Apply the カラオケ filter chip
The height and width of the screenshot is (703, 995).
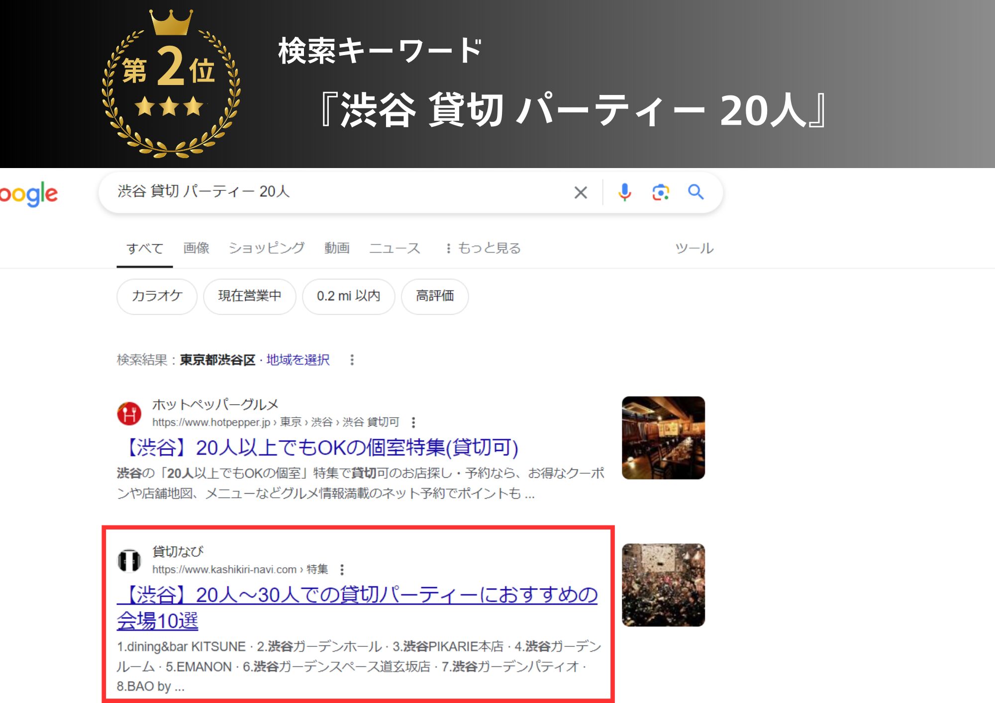157,296
